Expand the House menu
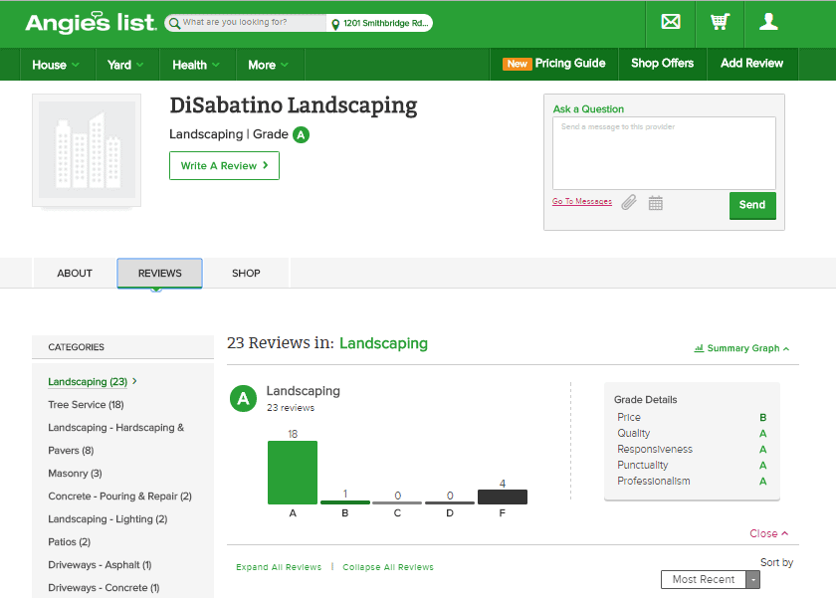Viewport: 836px width, 598px height. pos(56,65)
